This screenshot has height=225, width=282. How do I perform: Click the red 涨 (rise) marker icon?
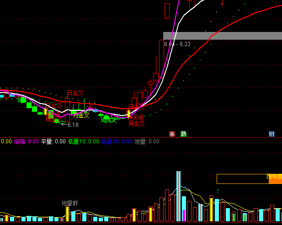(172, 134)
